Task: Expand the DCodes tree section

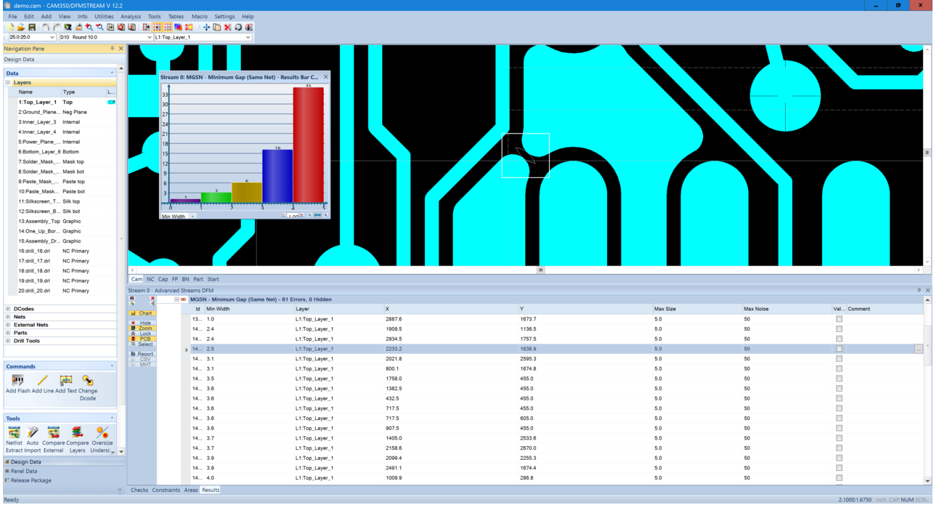Action: 8,309
